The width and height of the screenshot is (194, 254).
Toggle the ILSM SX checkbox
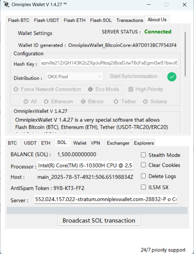click(x=143, y=187)
